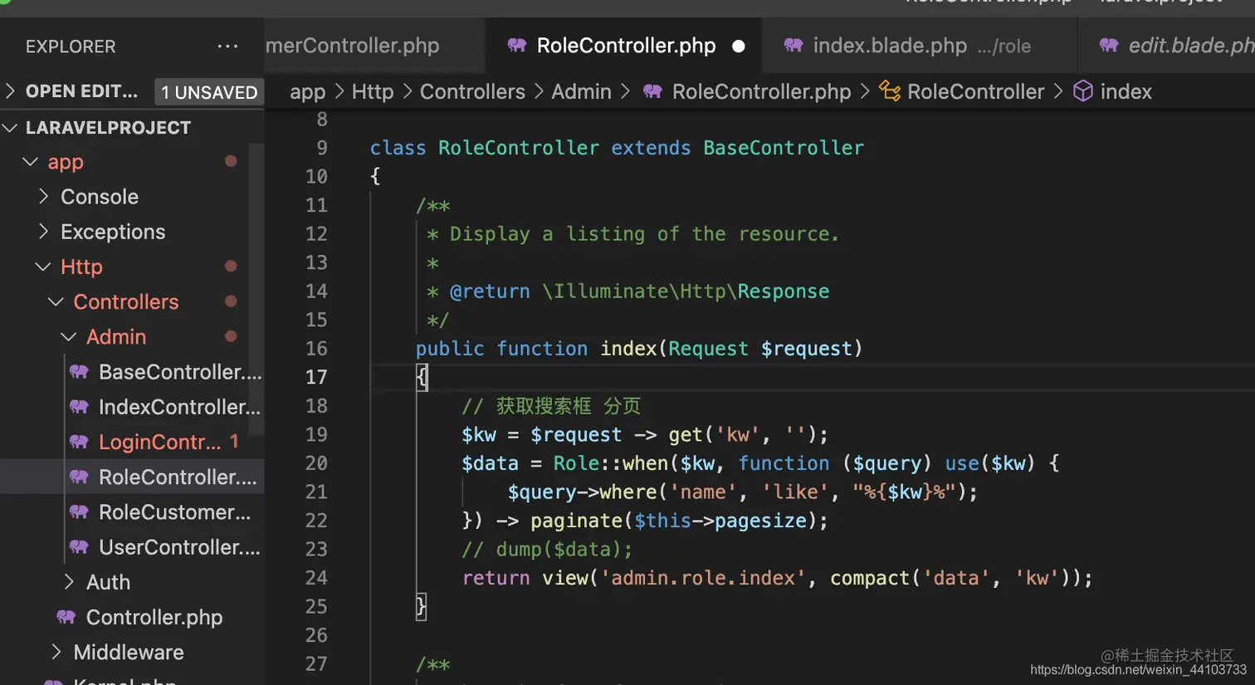Viewport: 1255px width, 685px height.
Task: Open RoleCustomer file in explorer
Action: coord(132,512)
